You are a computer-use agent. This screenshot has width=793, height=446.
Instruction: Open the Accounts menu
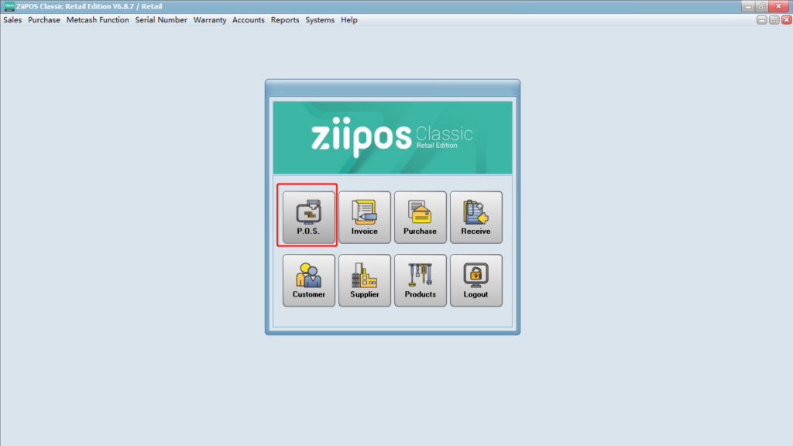point(249,20)
